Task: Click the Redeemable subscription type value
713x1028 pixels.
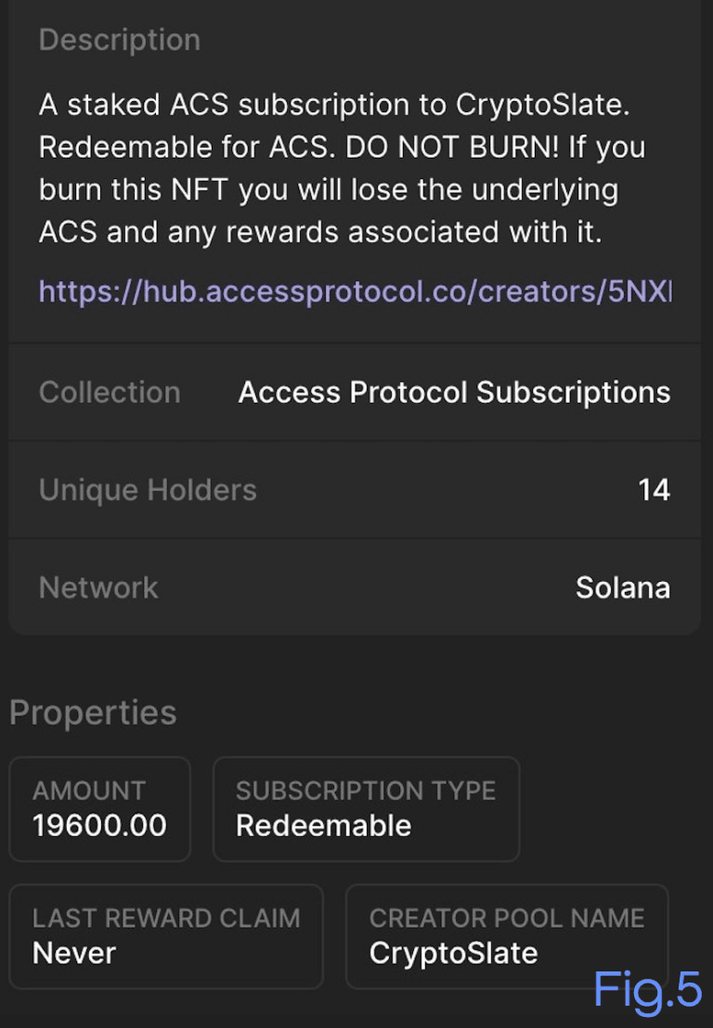Action: 323,825
